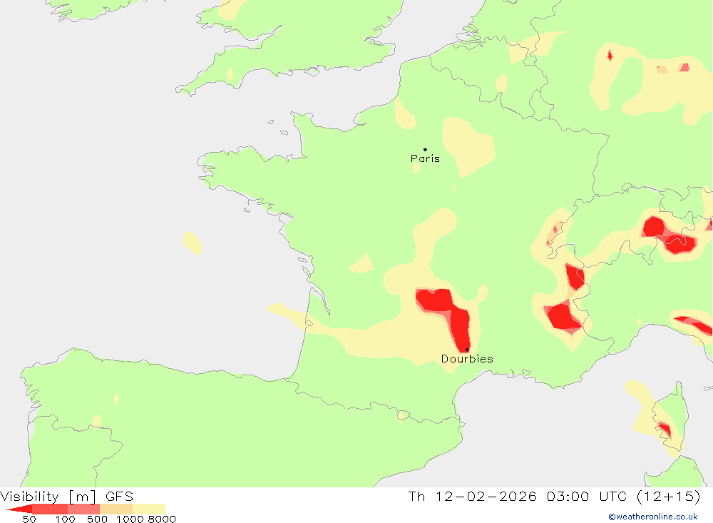Image resolution: width=713 pixels, height=523 pixels.
Task: Click the Paris location dot marker
Action: 425,149
